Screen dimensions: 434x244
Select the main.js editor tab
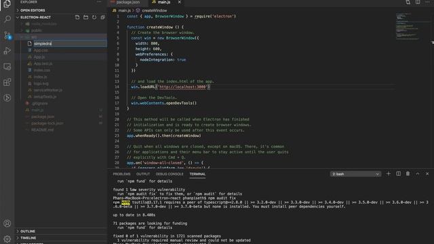click(163, 2)
